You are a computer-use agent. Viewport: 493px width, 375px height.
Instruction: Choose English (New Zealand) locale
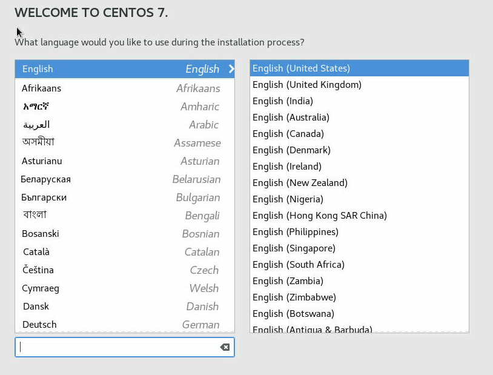(359, 183)
